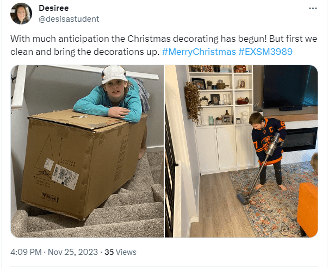328x269 pixels.
Task: Open the Desiree display name link
Action: tap(53, 8)
